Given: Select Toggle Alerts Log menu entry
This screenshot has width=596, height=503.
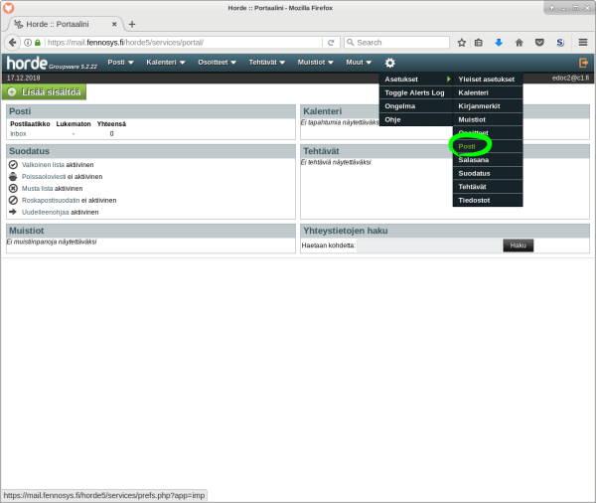Looking at the screenshot, I should pyautogui.click(x=414, y=92).
